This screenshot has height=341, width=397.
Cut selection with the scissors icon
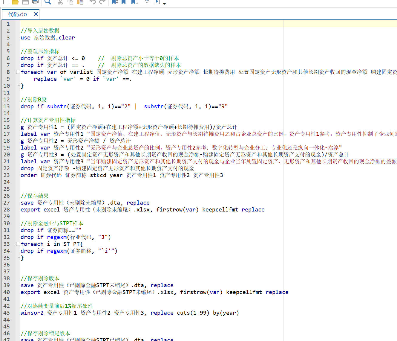pos(60,2)
